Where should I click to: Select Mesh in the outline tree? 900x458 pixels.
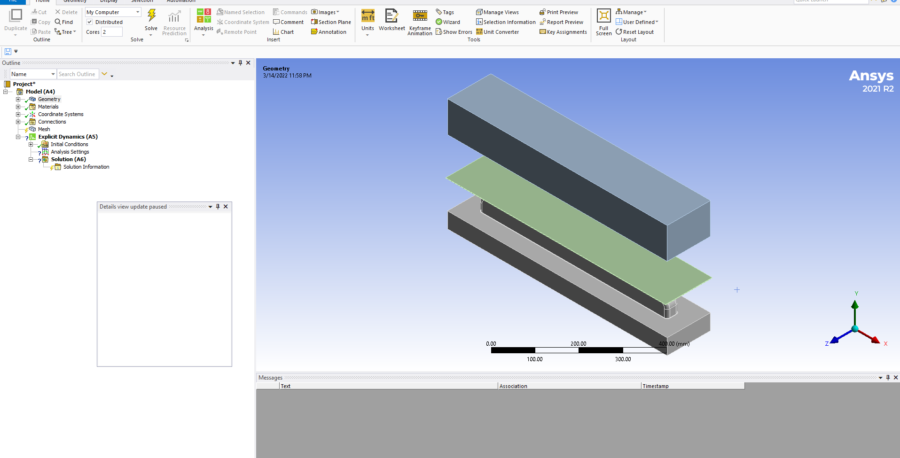coord(44,129)
